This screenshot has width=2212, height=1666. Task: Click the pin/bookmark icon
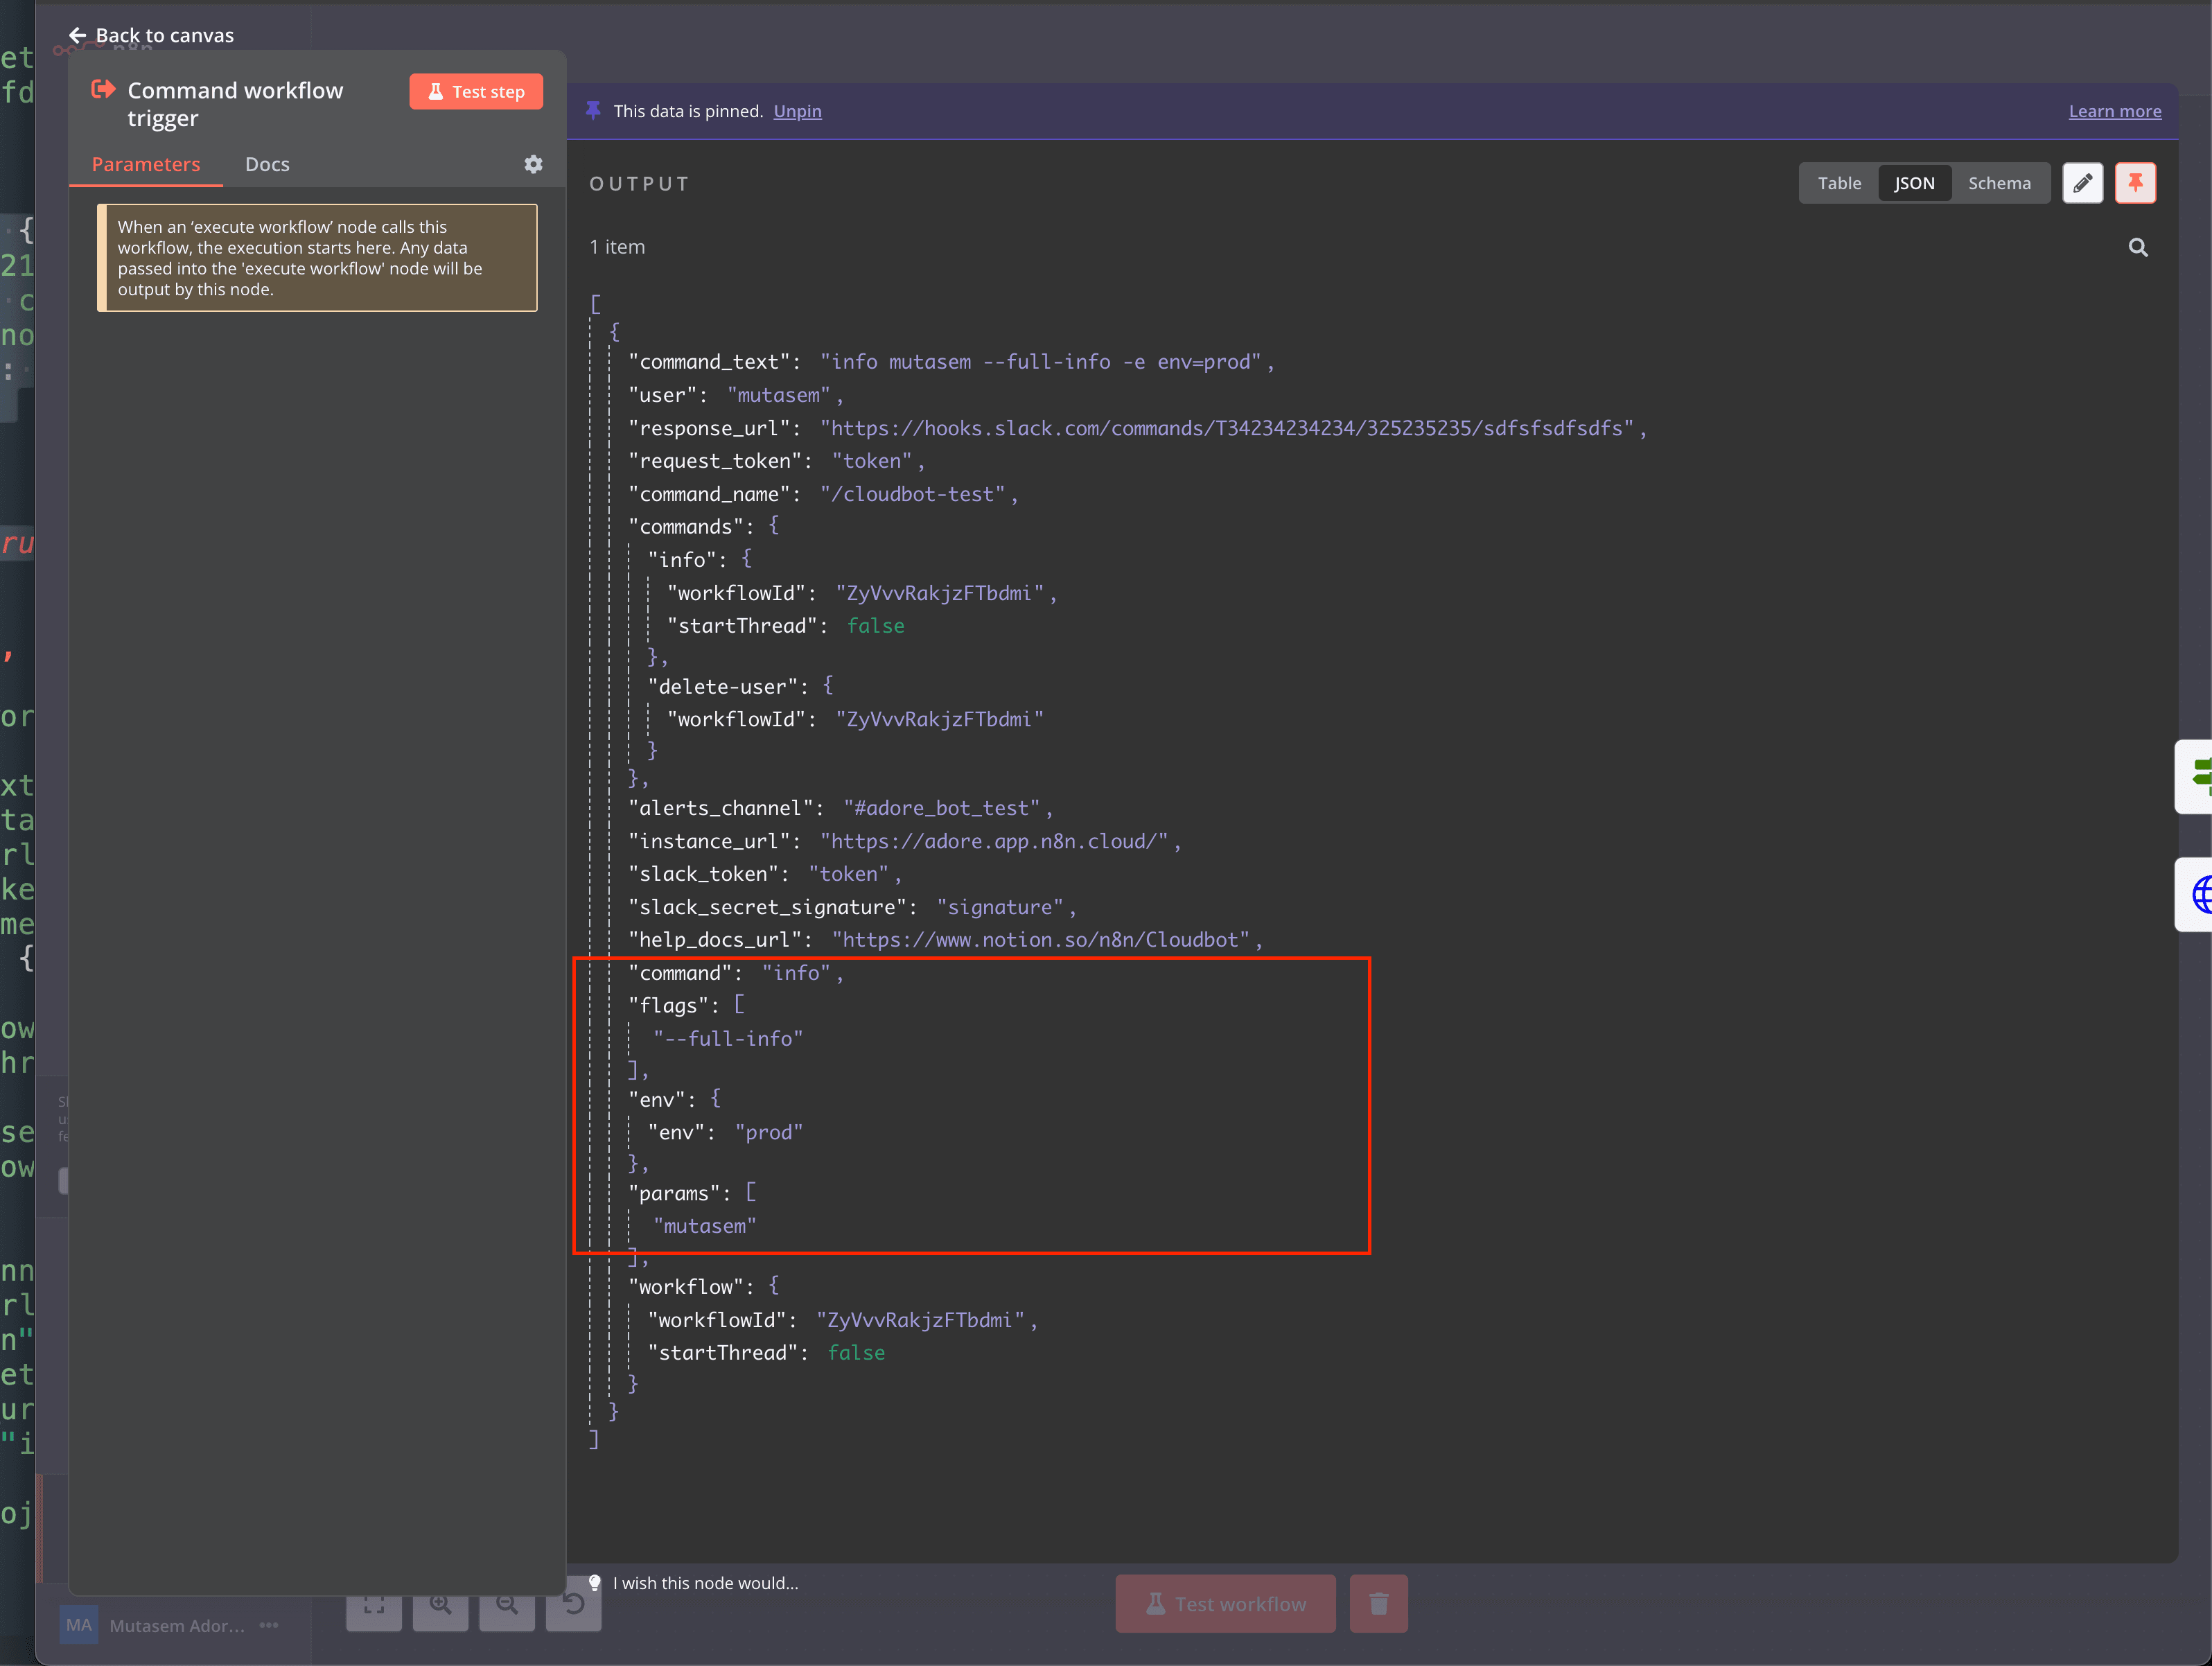pos(2135,182)
